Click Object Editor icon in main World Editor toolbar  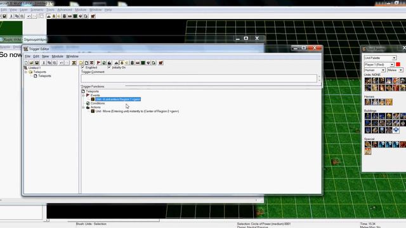click(65, 16)
